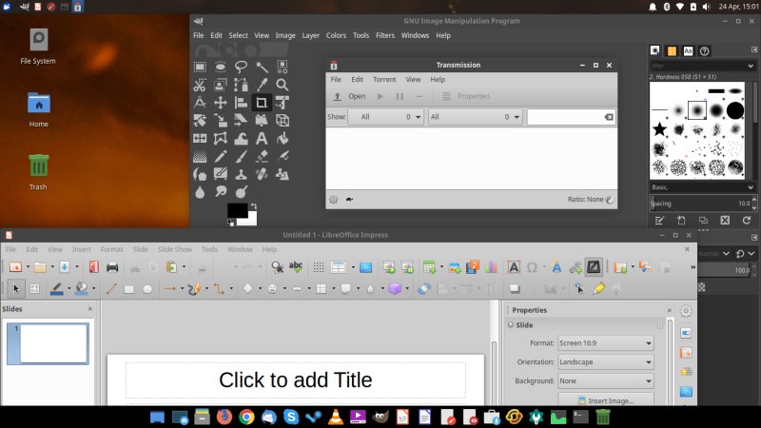Open the Trash icon on desktop
Image resolution: width=761 pixels, height=428 pixels.
coord(38,167)
